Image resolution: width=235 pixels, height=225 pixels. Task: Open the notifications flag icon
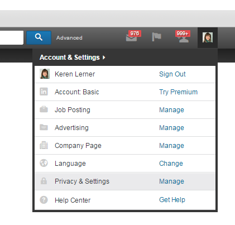point(156,37)
